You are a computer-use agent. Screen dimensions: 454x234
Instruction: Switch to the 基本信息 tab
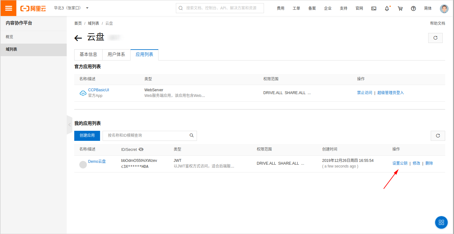pyautogui.click(x=88, y=55)
